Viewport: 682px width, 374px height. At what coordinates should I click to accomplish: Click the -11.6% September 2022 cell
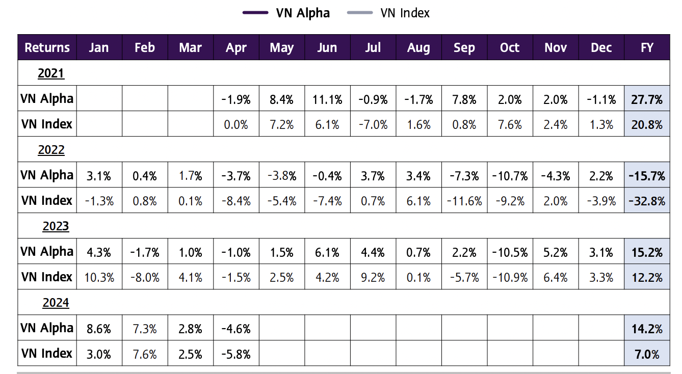click(464, 201)
